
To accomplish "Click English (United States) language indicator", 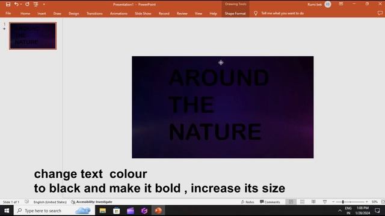I will point(50,202).
